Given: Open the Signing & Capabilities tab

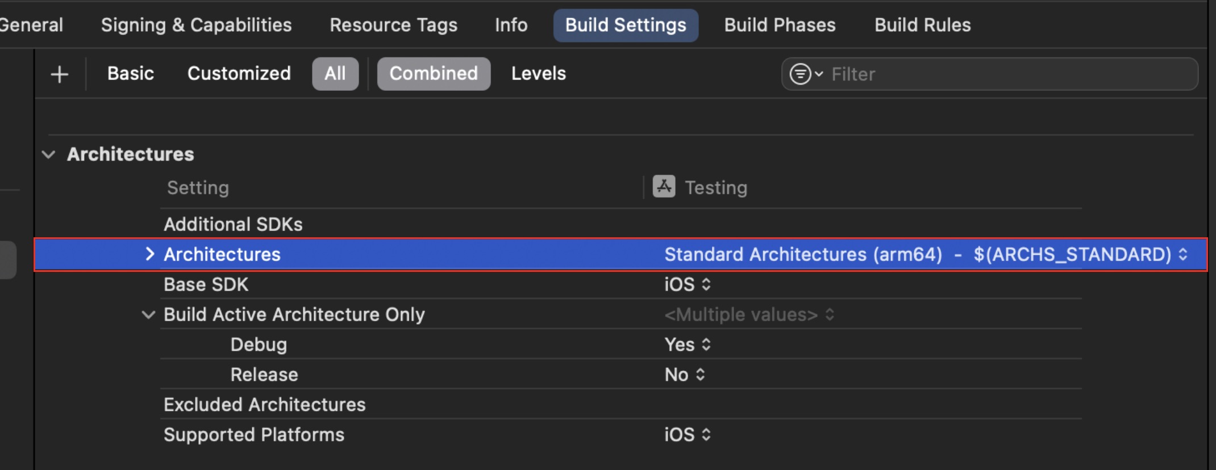Looking at the screenshot, I should (x=197, y=25).
